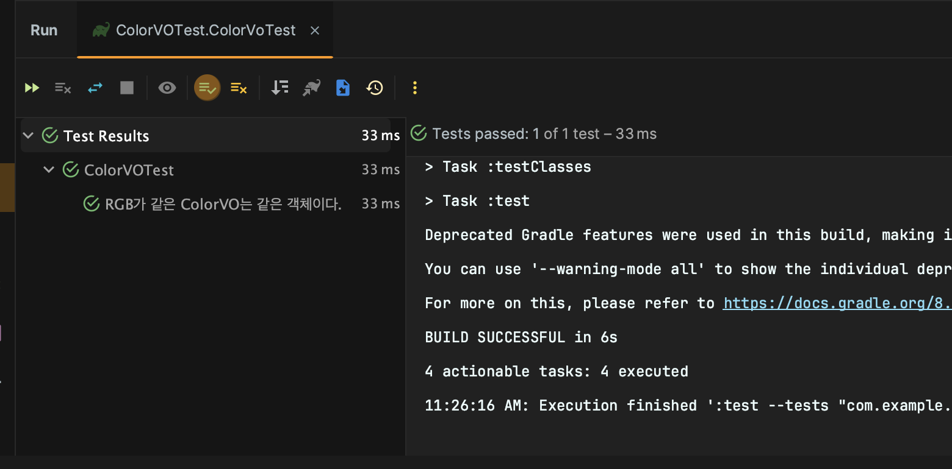Close the ColorVOTest.ColorVoTest tab
The image size is (952, 469).
pos(315,30)
